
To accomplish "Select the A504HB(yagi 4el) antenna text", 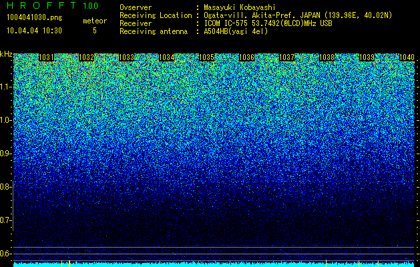I will pyautogui.click(x=236, y=31).
